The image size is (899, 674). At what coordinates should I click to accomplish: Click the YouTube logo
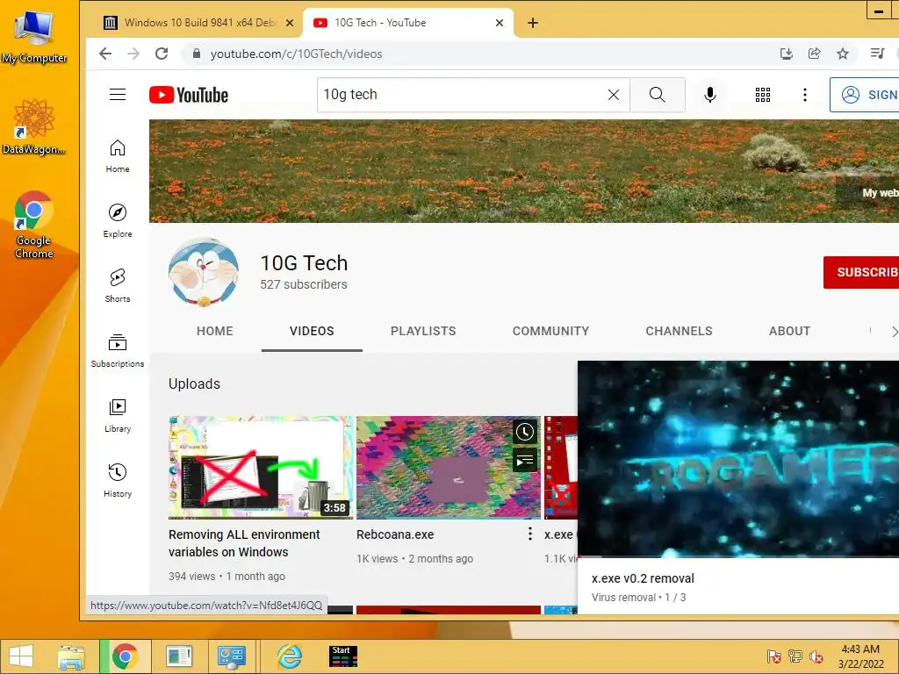189,95
